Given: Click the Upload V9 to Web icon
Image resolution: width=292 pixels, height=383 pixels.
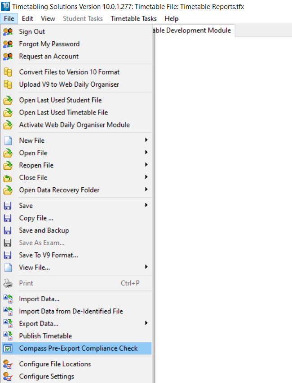Looking at the screenshot, I should (x=8, y=84).
